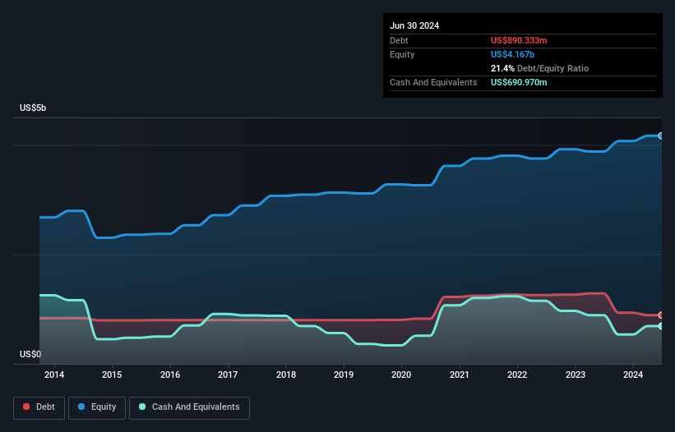The width and height of the screenshot is (675, 432).
Task: Select the 2023 x-axis label
Action: (x=576, y=375)
